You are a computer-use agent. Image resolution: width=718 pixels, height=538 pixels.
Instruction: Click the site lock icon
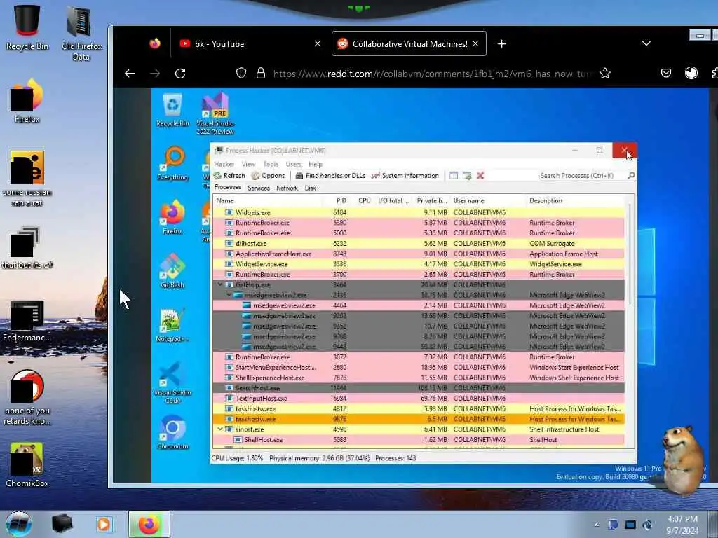[261, 73]
